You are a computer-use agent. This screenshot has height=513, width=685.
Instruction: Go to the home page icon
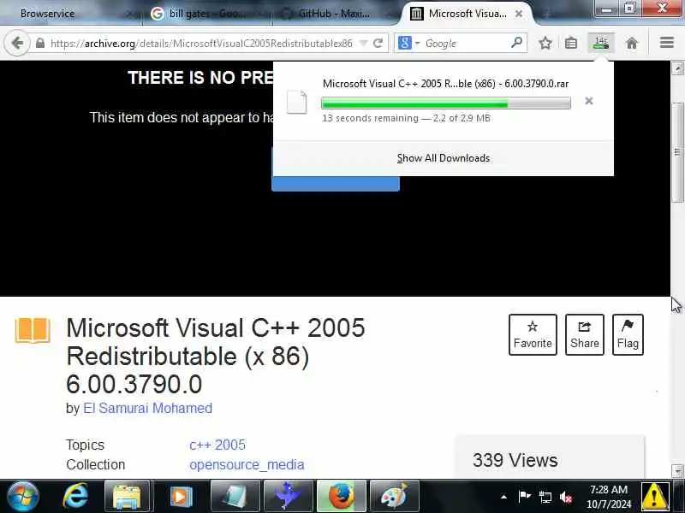click(x=632, y=44)
